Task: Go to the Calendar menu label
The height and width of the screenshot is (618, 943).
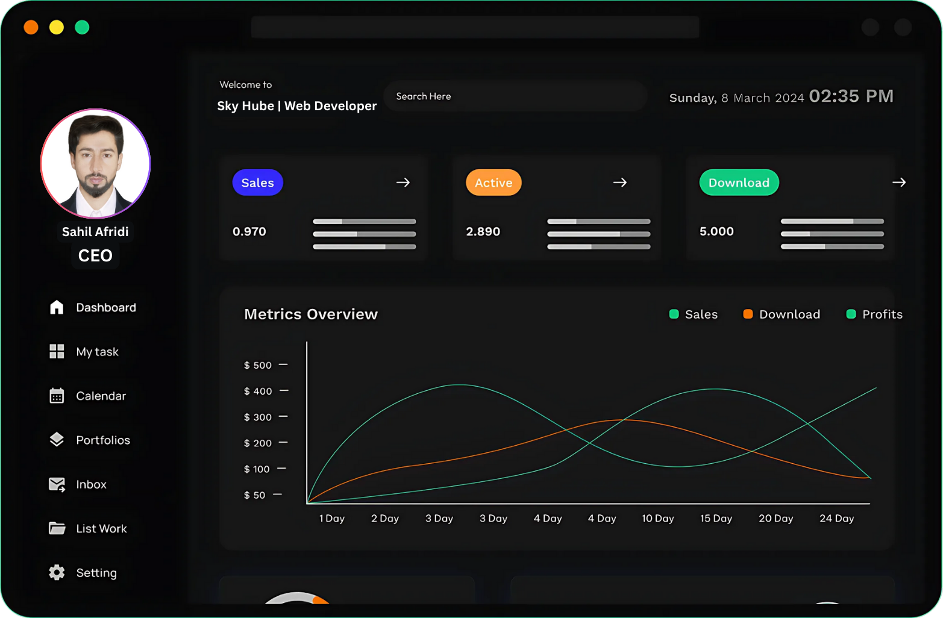Action: 101,396
